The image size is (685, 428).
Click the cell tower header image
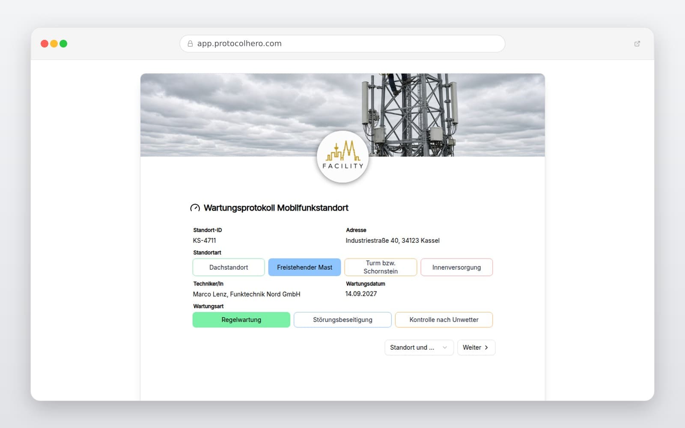click(x=342, y=115)
